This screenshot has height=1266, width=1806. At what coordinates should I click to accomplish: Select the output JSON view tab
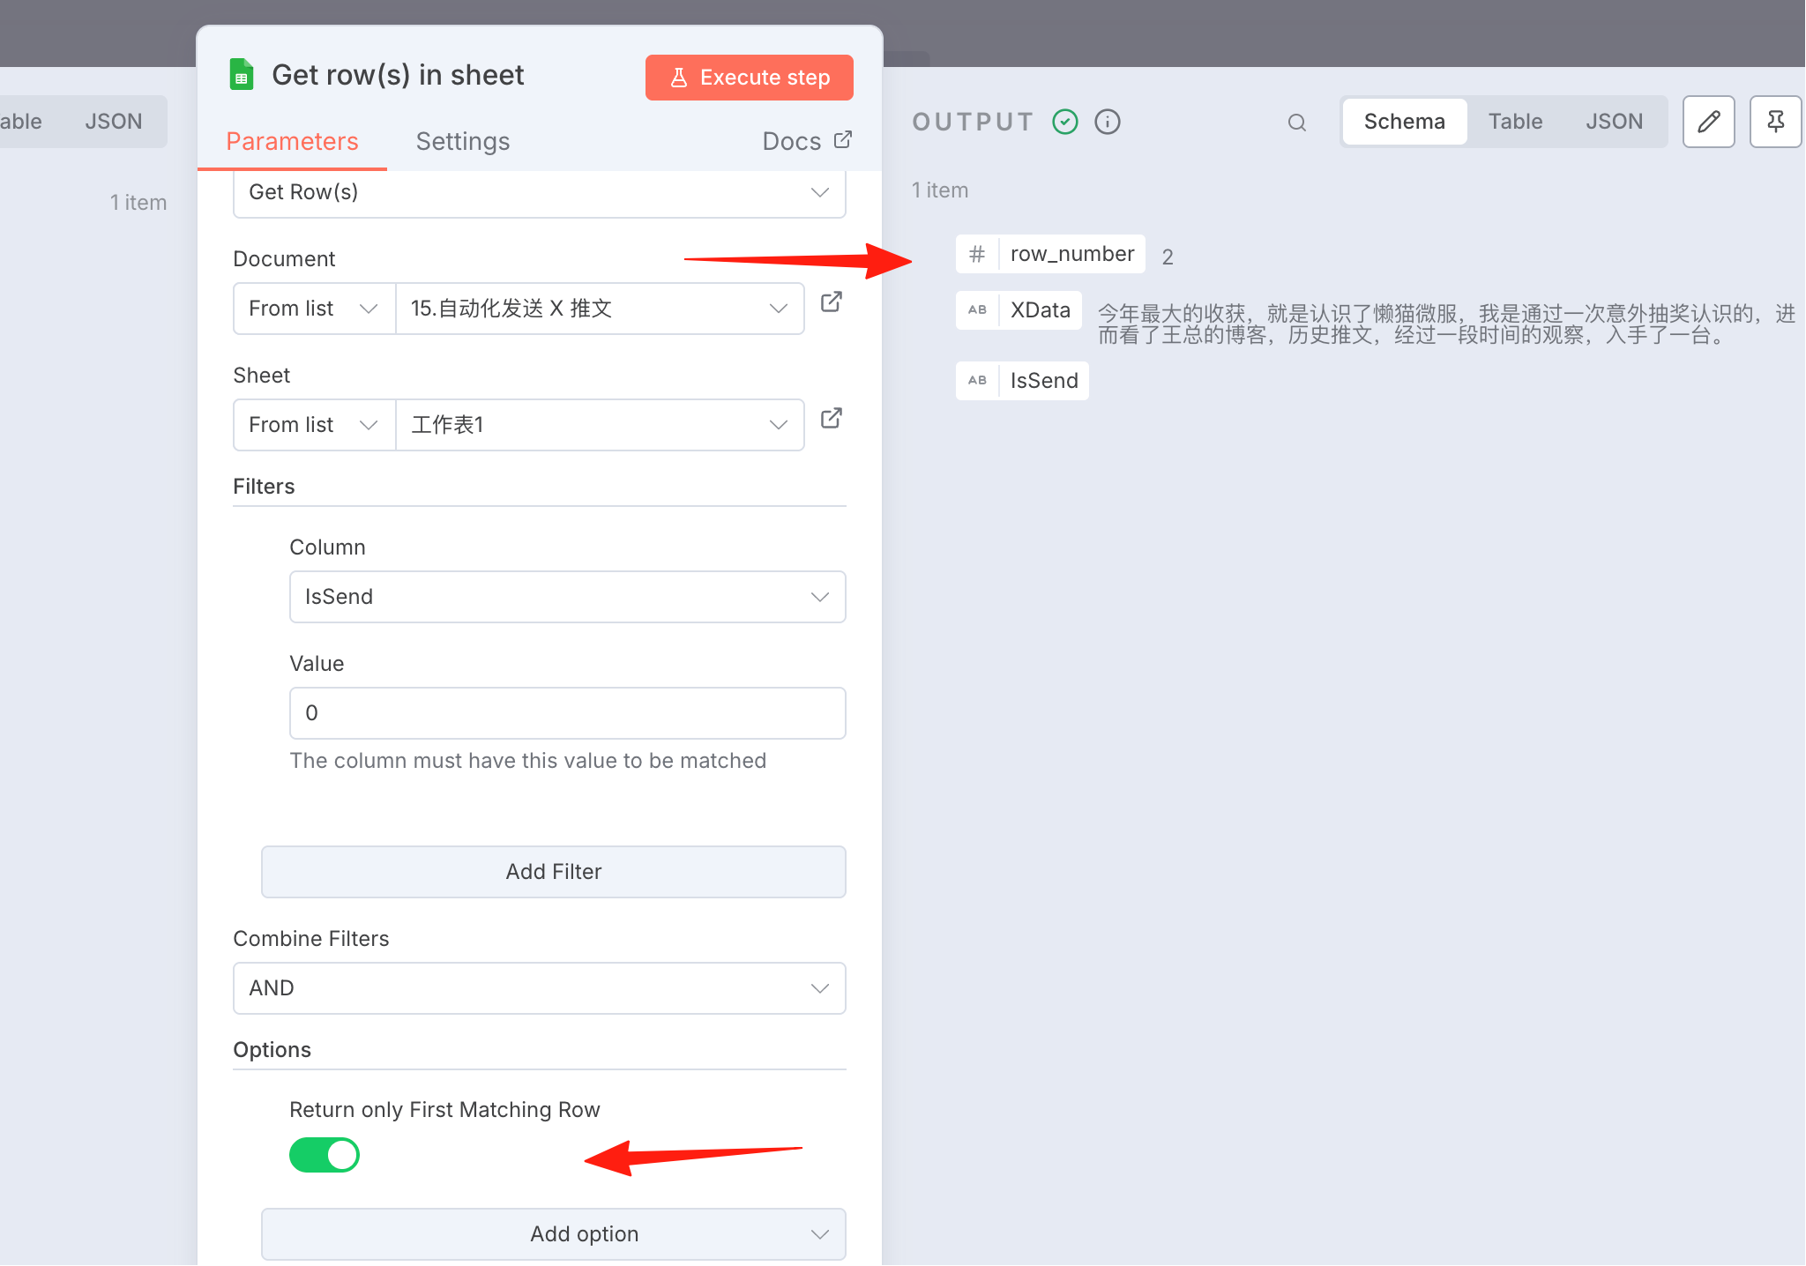(x=1614, y=122)
